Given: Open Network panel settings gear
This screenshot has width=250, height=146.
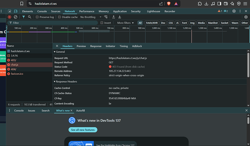Looking at the screenshot, I should tap(246, 17).
